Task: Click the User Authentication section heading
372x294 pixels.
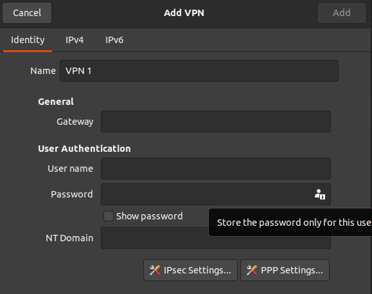Action: [x=84, y=149]
